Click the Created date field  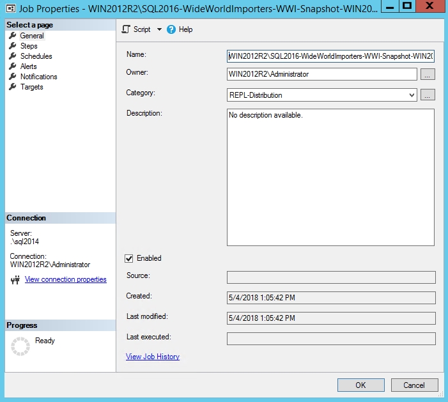click(331, 298)
